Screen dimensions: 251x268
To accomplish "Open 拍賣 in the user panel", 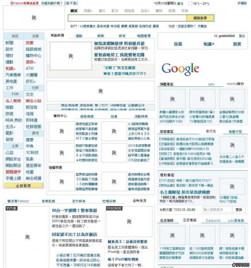I will click(x=237, y=44).
